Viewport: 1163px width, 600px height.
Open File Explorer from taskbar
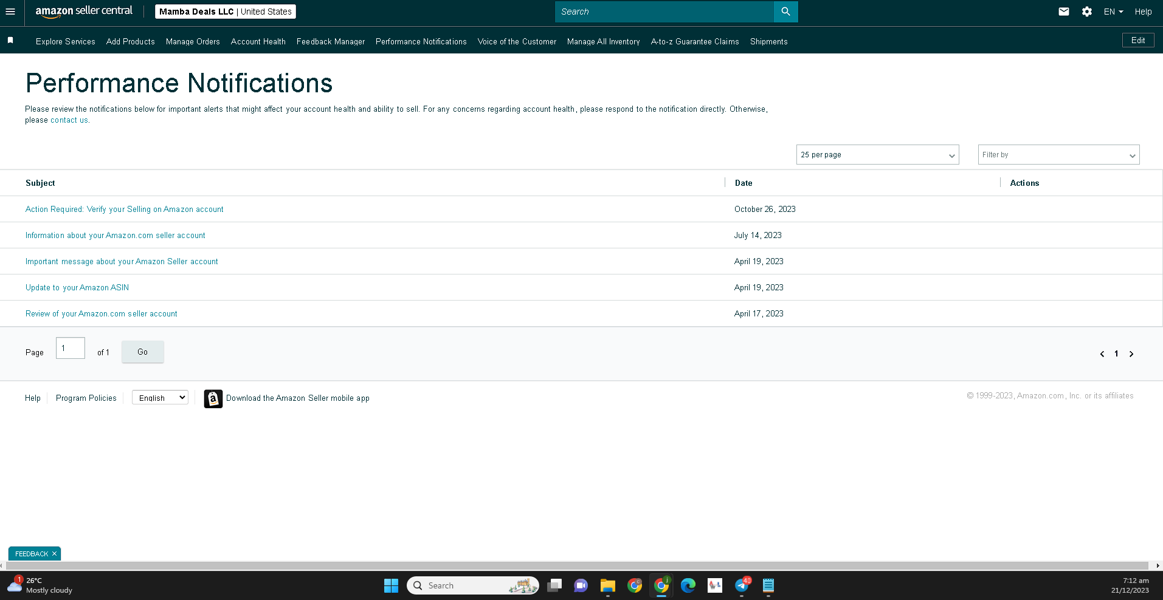(608, 585)
